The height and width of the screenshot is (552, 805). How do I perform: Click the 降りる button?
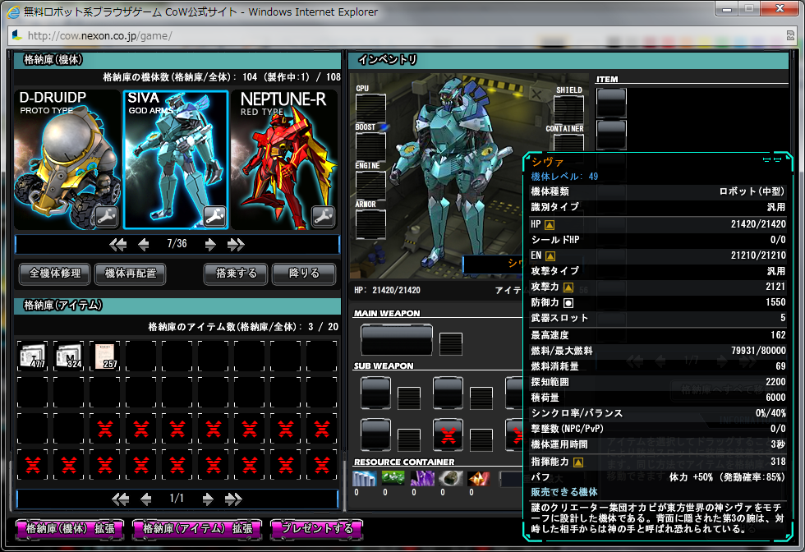tap(304, 274)
